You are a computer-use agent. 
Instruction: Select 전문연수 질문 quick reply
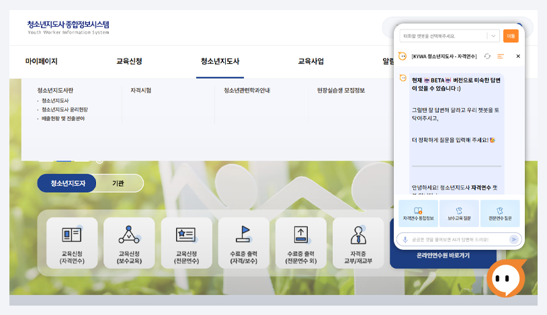tap(500, 213)
